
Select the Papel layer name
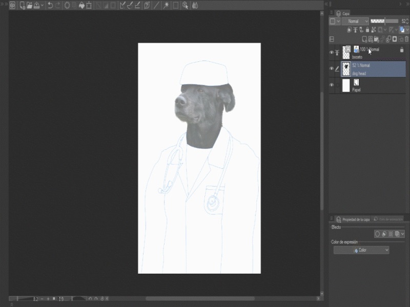click(356, 90)
